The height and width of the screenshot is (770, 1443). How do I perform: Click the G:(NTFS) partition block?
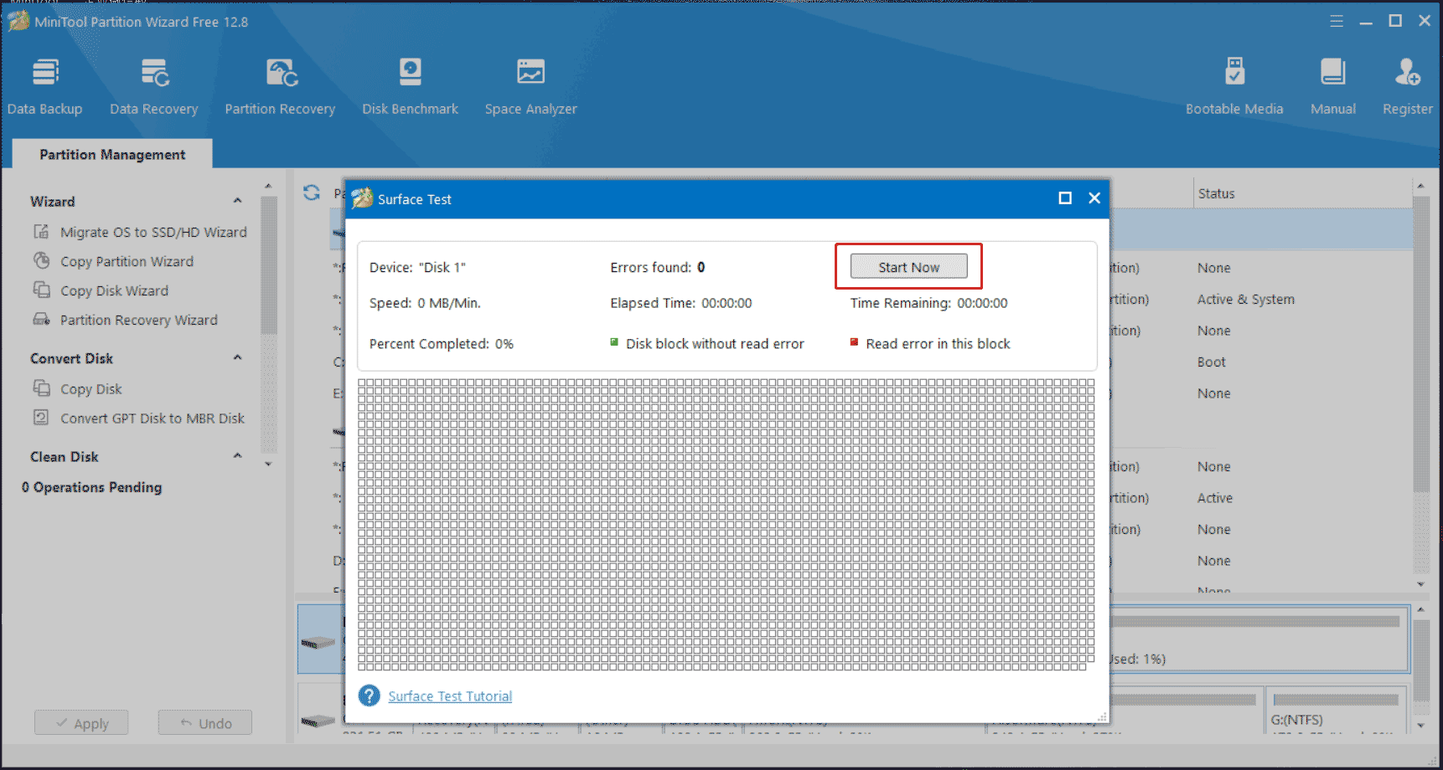(x=1336, y=711)
